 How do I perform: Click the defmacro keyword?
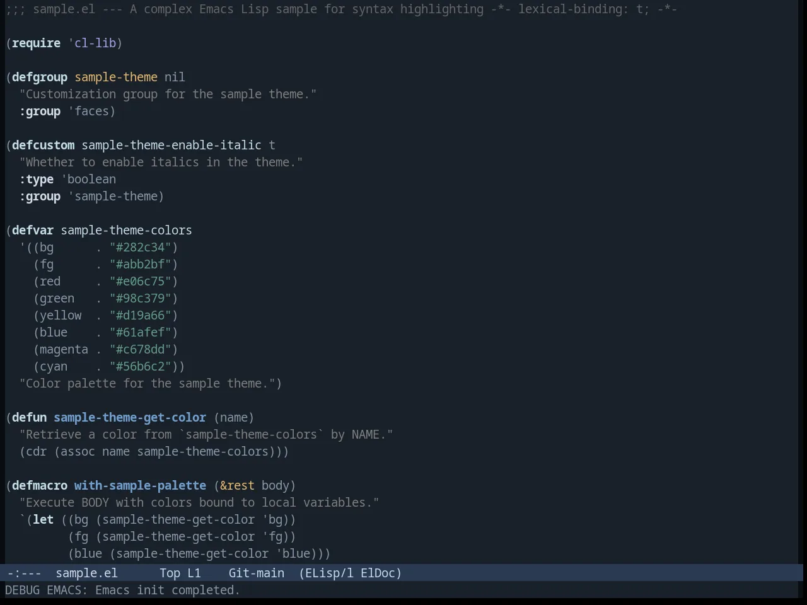point(40,485)
